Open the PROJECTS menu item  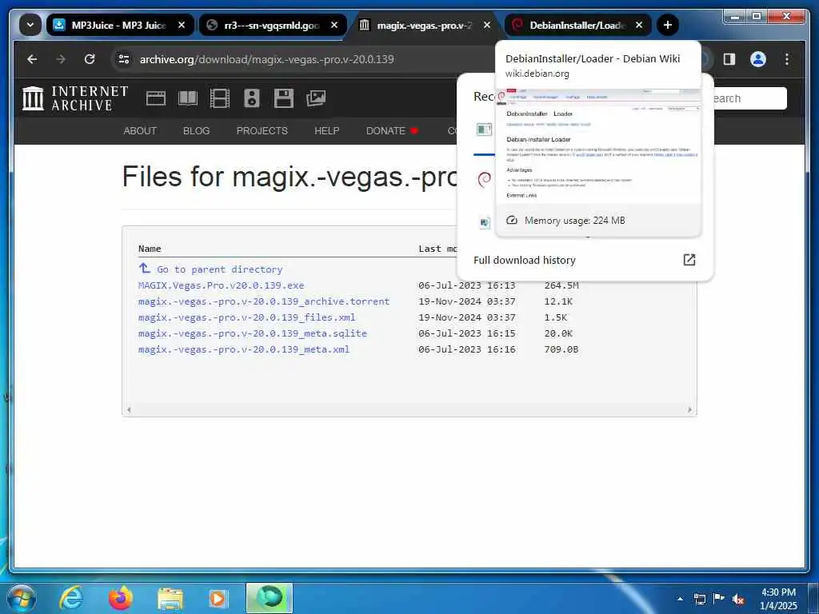point(262,130)
